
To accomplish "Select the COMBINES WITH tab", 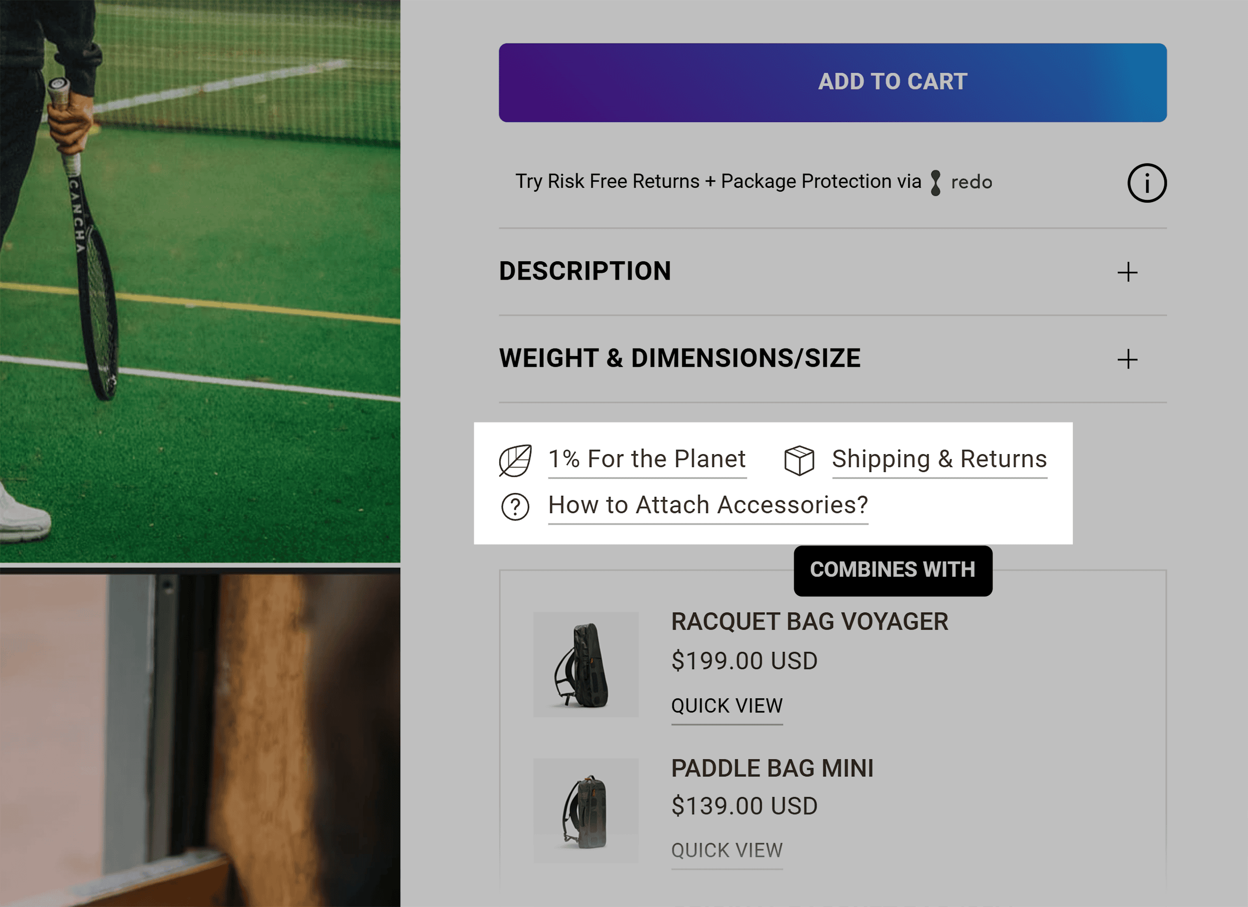I will [892, 569].
